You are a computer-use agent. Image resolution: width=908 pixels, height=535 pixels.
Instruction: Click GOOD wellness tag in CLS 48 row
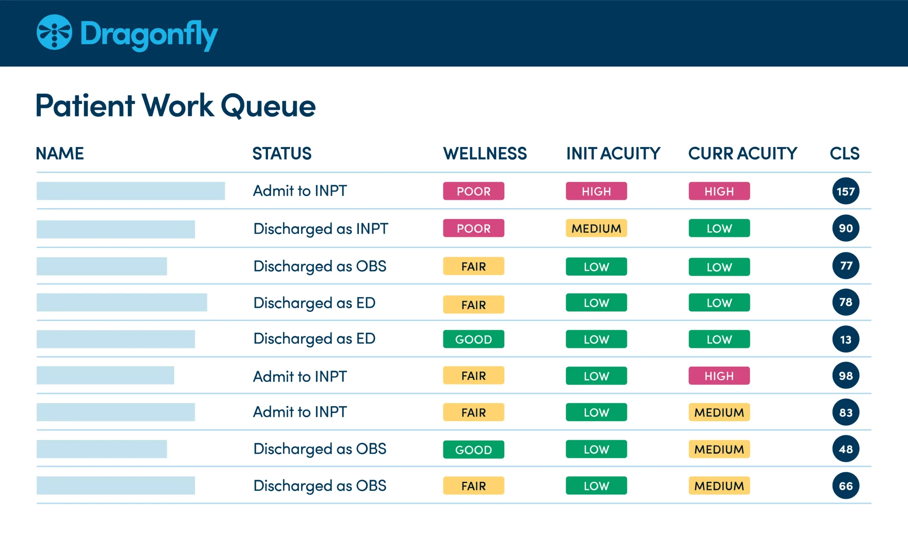coord(474,450)
